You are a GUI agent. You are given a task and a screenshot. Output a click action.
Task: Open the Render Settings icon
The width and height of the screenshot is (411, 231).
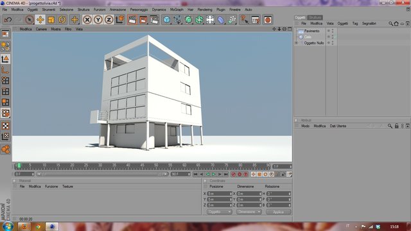(154, 20)
